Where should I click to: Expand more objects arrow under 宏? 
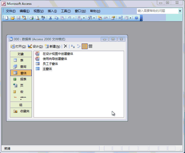21,99
